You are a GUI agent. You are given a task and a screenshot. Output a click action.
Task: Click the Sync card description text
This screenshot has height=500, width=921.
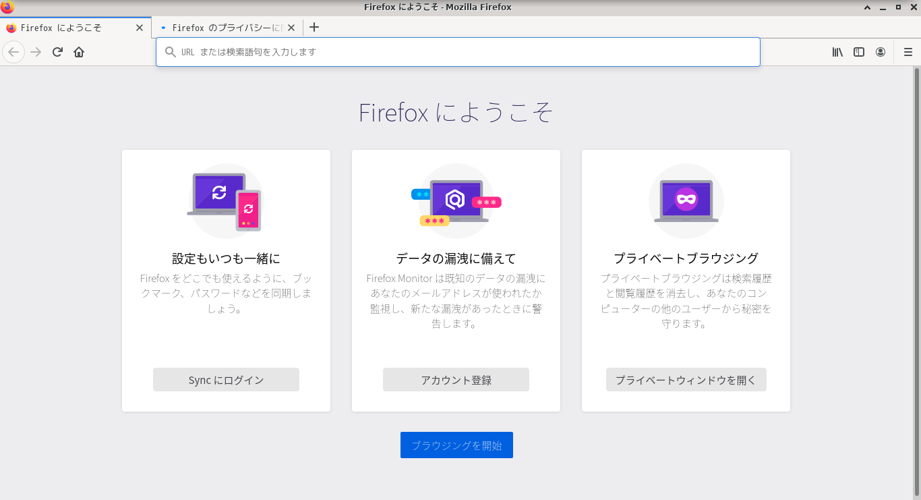(226, 294)
